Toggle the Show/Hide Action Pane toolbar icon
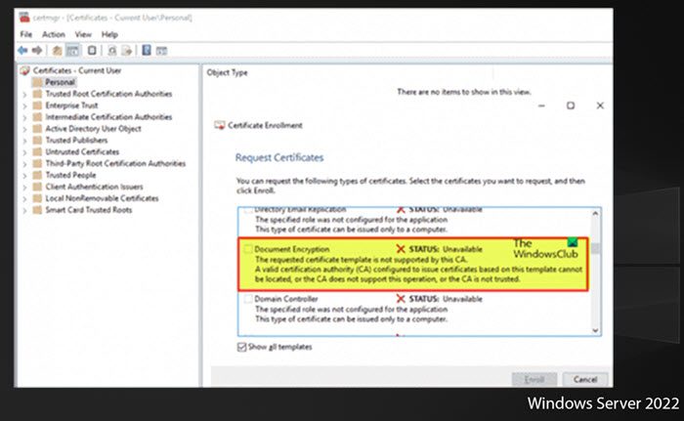The height and width of the screenshot is (421, 684). [x=162, y=51]
